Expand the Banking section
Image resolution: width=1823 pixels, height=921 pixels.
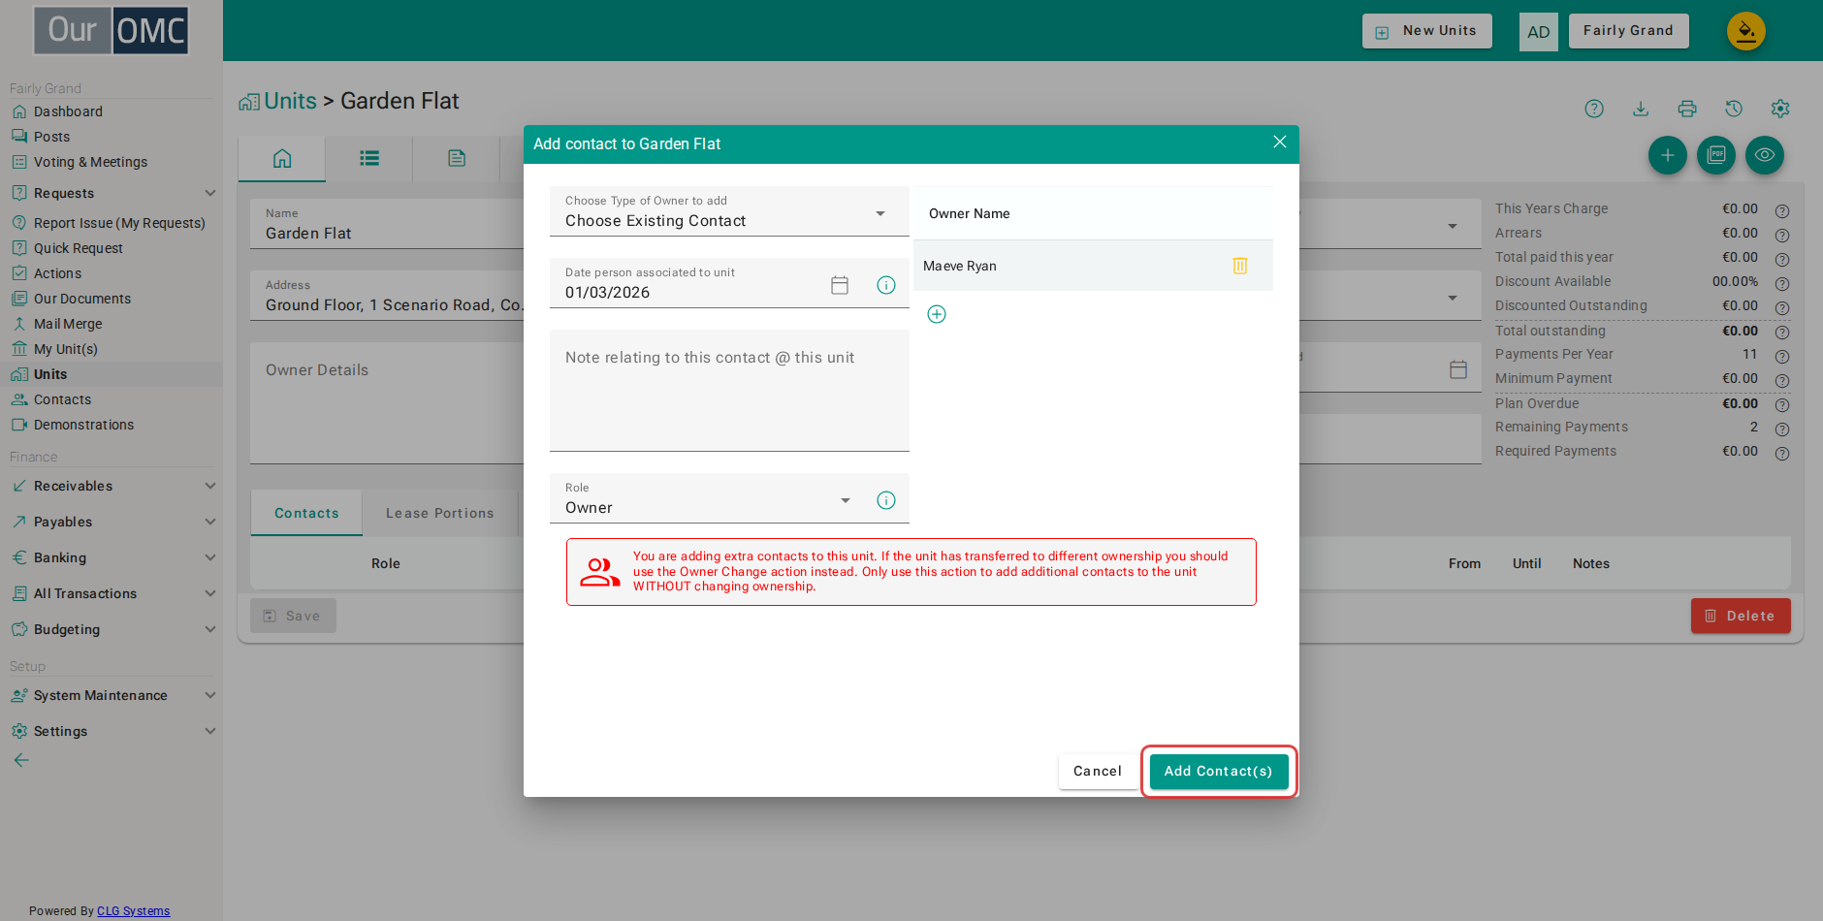coord(112,557)
